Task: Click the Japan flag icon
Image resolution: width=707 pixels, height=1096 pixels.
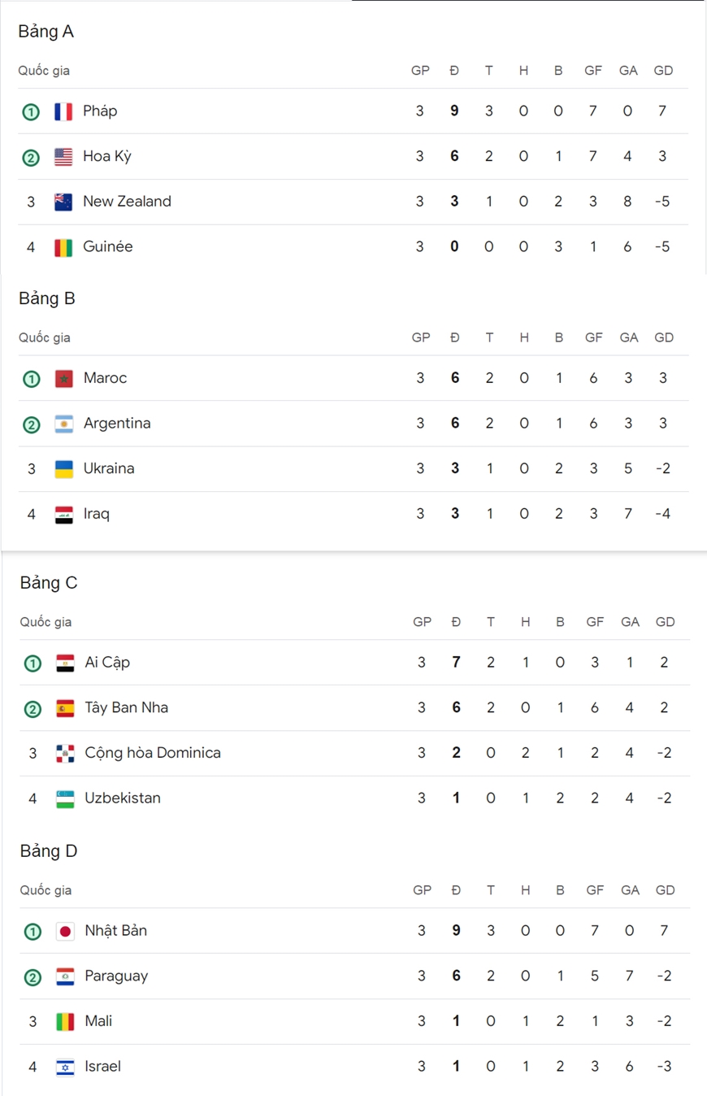Action: [x=65, y=931]
